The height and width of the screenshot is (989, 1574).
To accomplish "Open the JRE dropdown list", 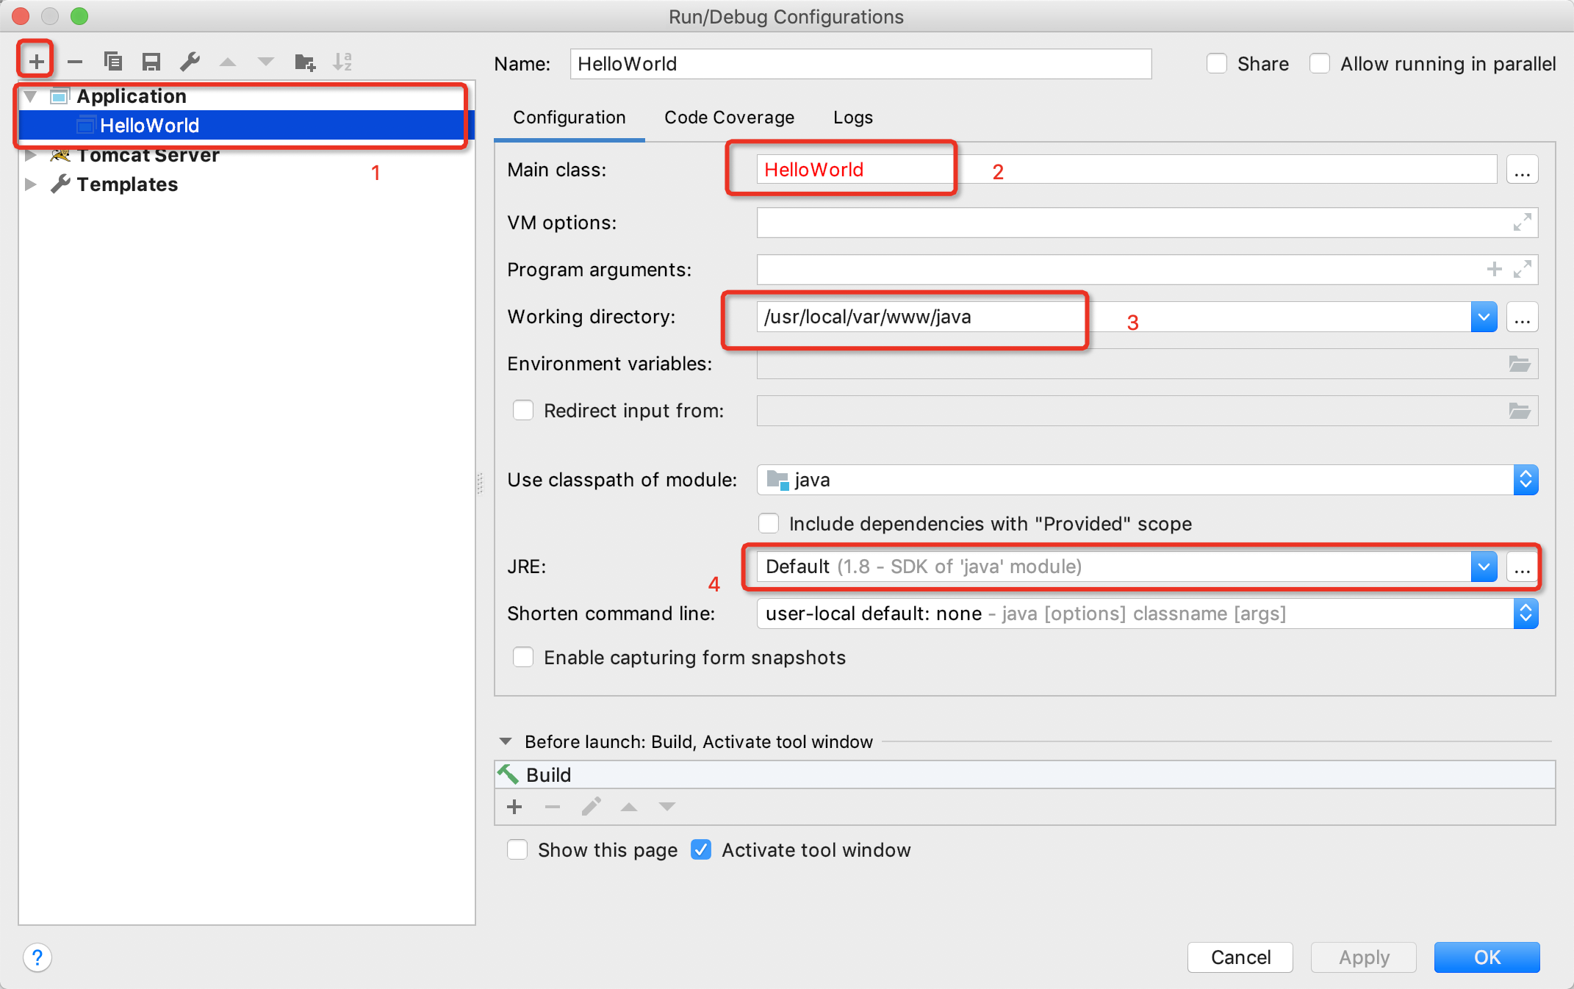I will pyautogui.click(x=1484, y=567).
